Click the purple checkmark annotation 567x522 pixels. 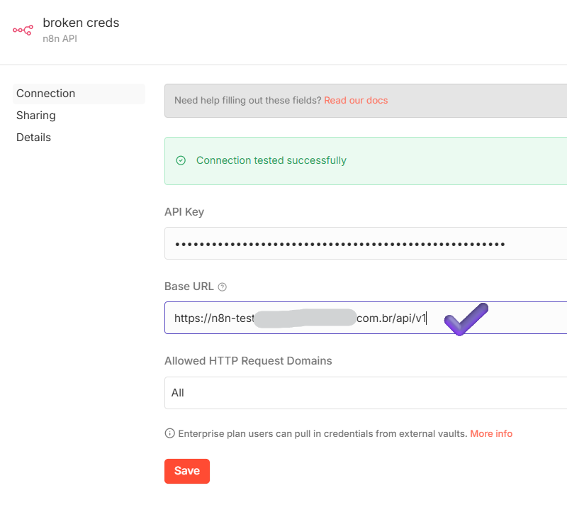click(465, 319)
